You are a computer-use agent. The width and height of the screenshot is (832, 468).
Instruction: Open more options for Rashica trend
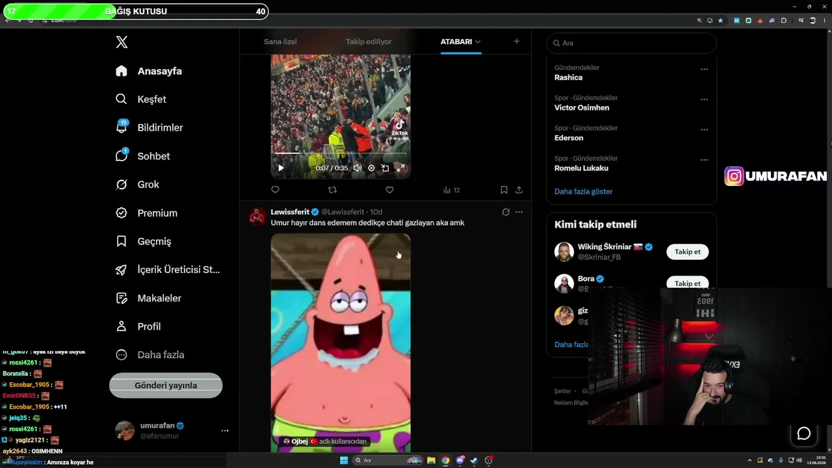click(704, 69)
